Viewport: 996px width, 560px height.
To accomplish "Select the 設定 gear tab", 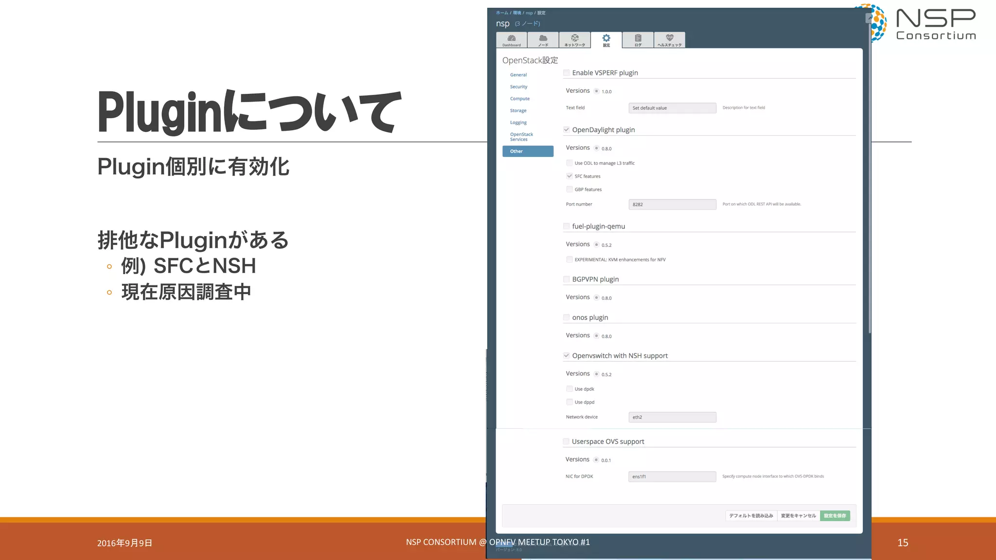I will [x=606, y=40].
